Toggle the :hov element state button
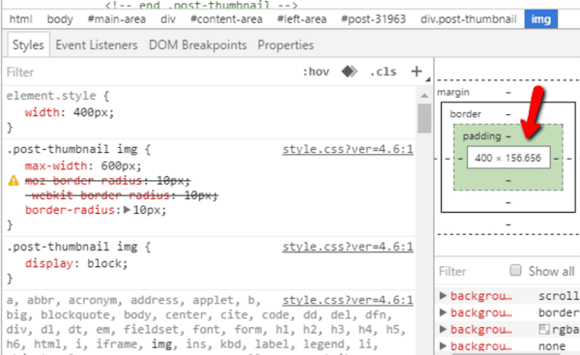This screenshot has height=355, width=580. click(316, 72)
